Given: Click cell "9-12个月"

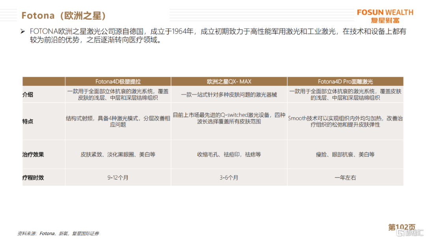Looking at the screenshot, I should coord(118,178).
